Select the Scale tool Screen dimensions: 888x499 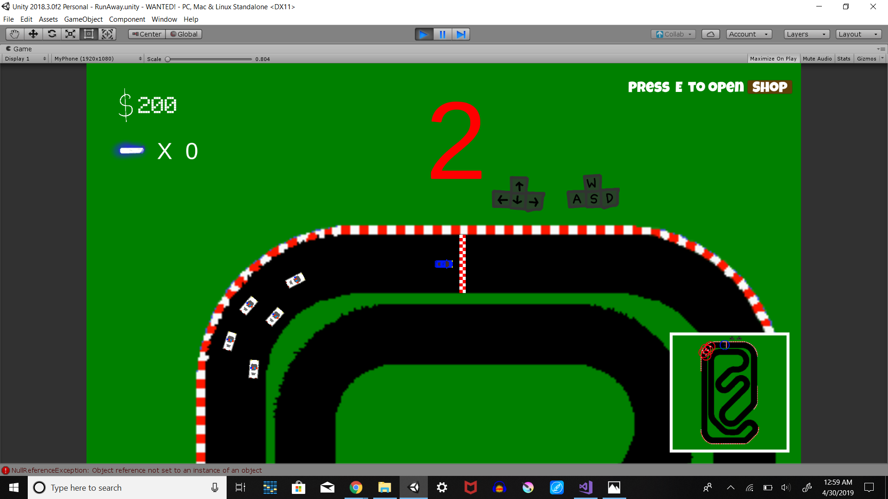click(x=70, y=34)
